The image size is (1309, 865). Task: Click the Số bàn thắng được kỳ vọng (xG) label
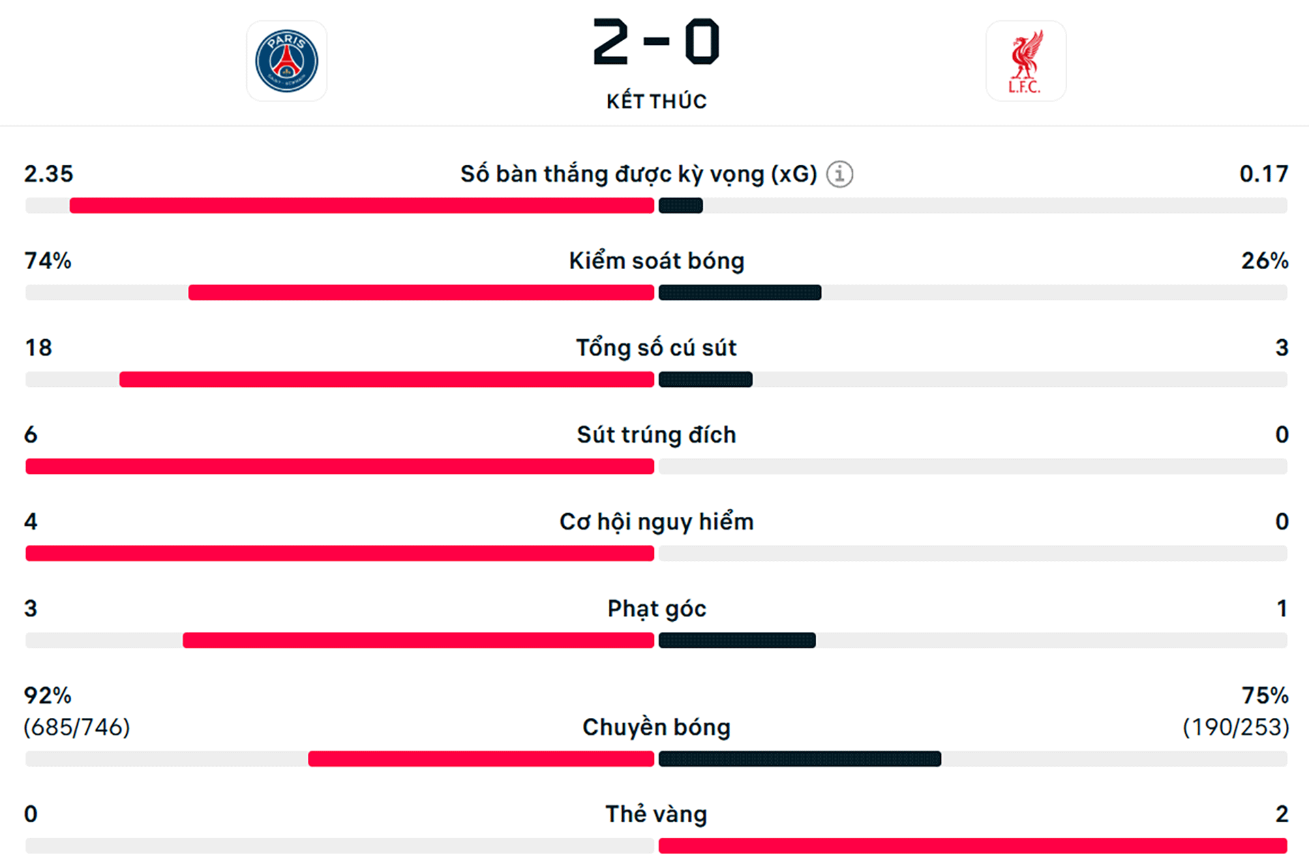coord(638,174)
